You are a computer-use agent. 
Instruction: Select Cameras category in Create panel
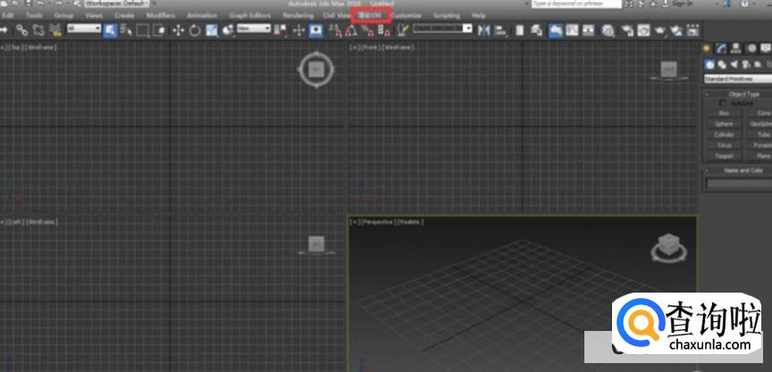pyautogui.click(x=746, y=64)
